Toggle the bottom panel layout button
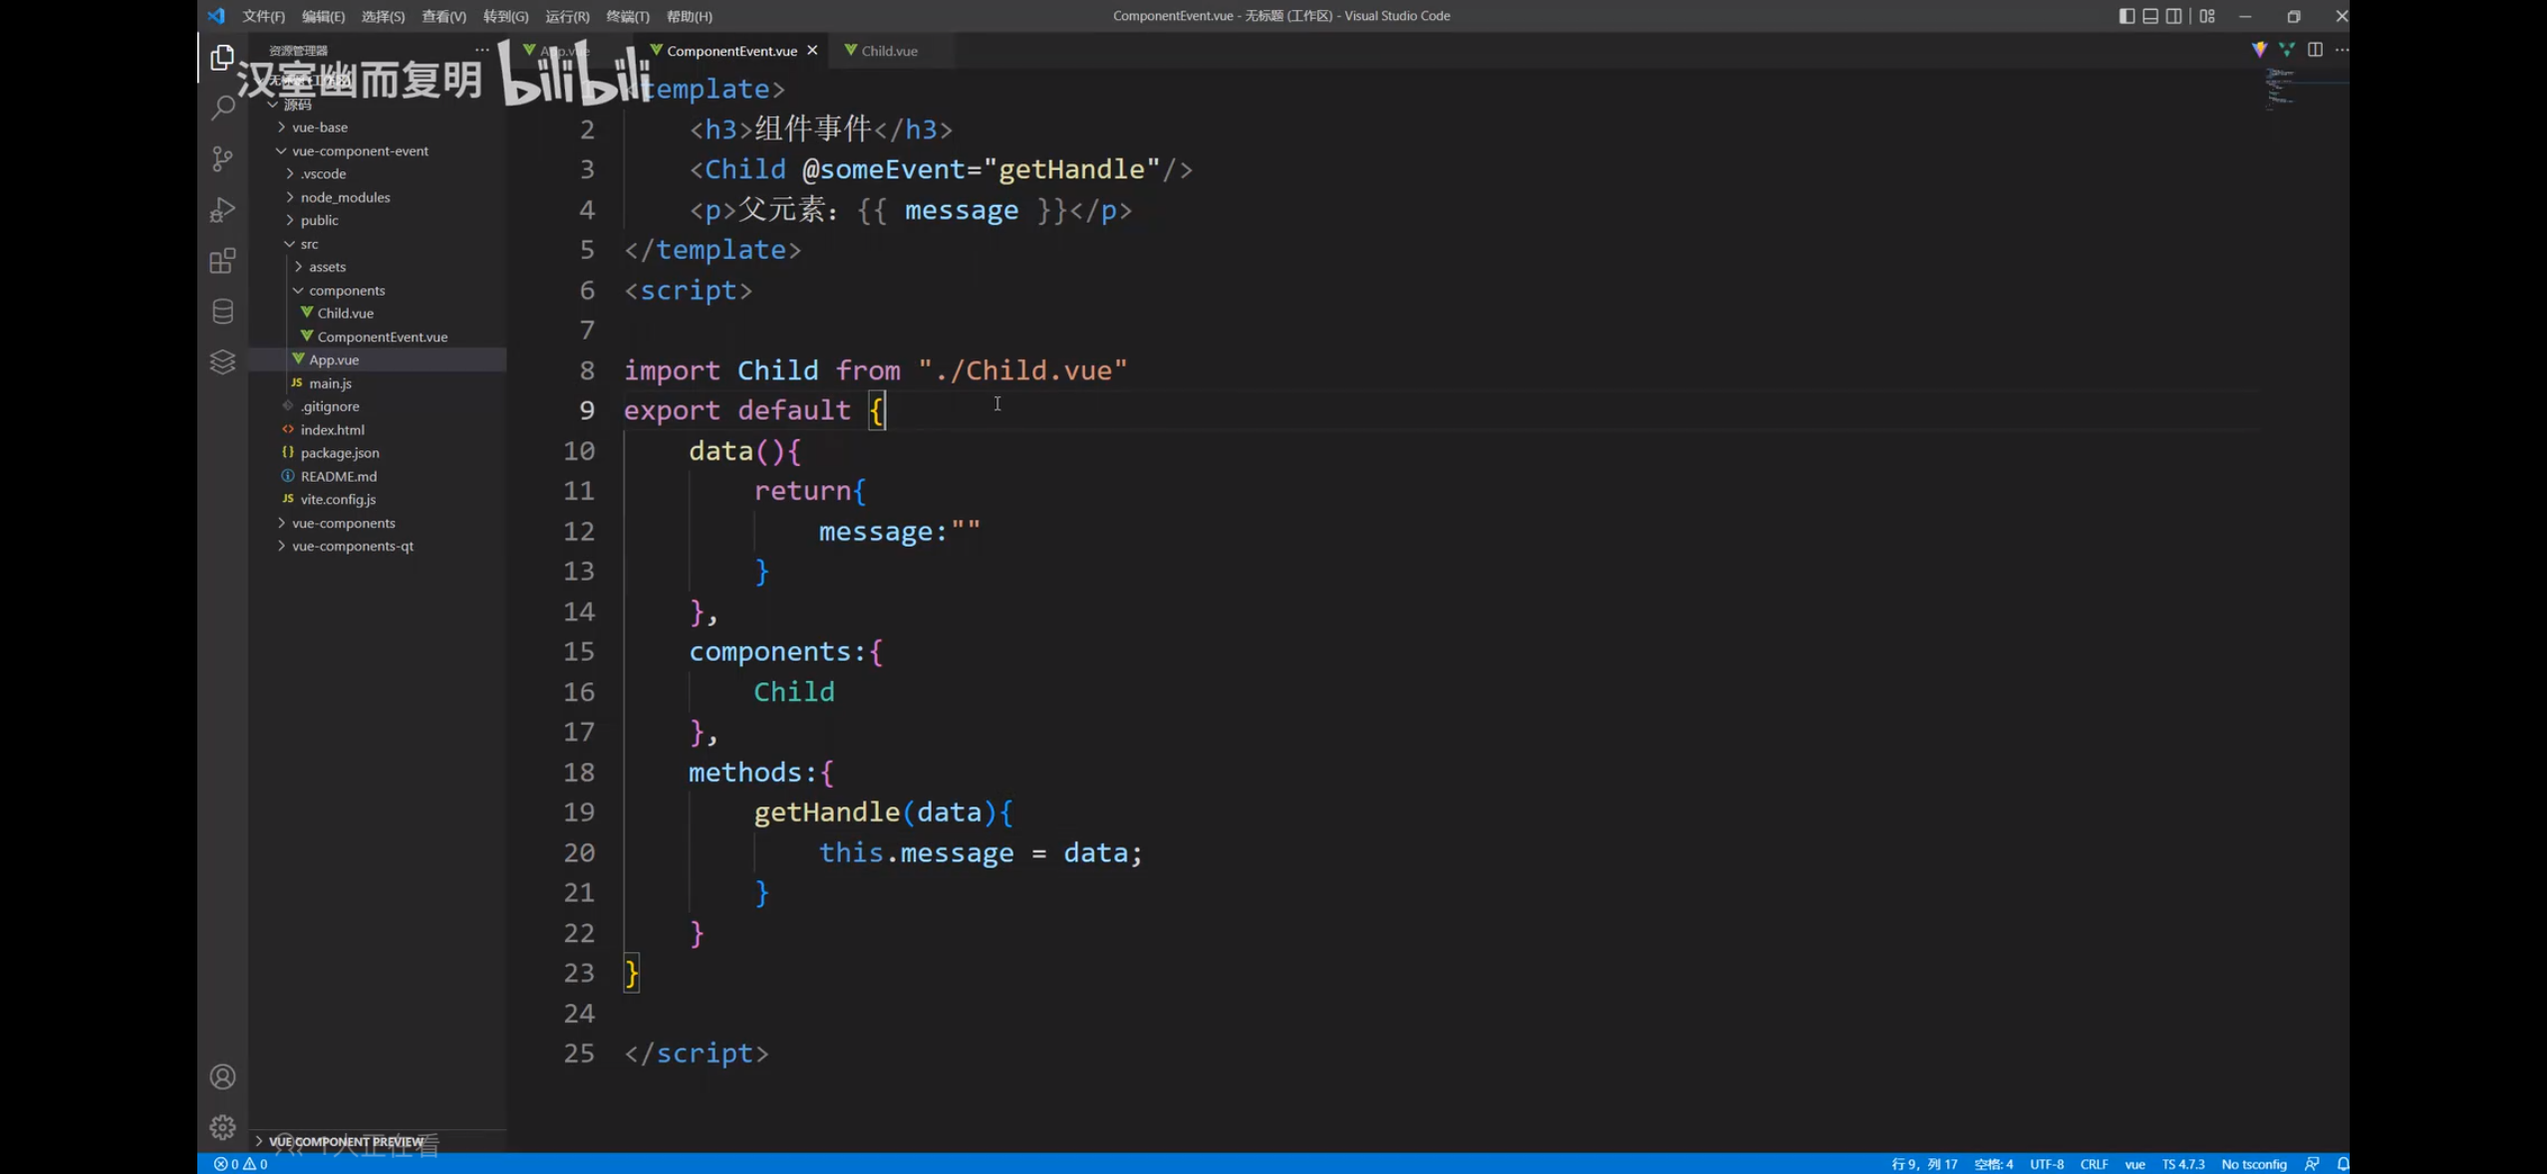2547x1174 pixels. [2149, 16]
